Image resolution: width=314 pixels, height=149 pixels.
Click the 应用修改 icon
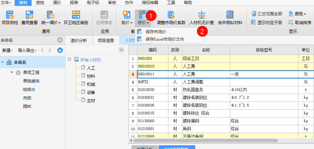[x=104, y=15]
